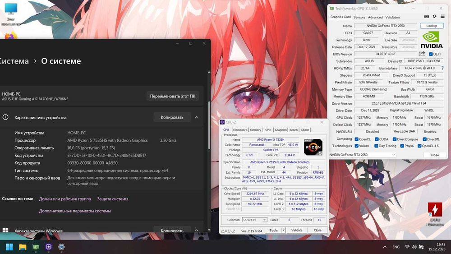
Task: Open File Explorer from the taskbar
Action: coord(23,247)
